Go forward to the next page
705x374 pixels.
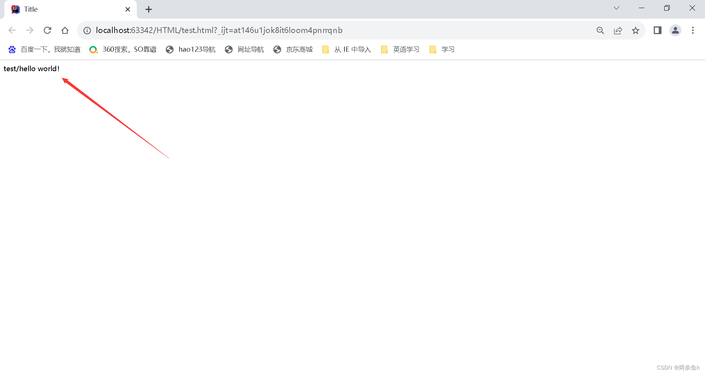point(30,30)
